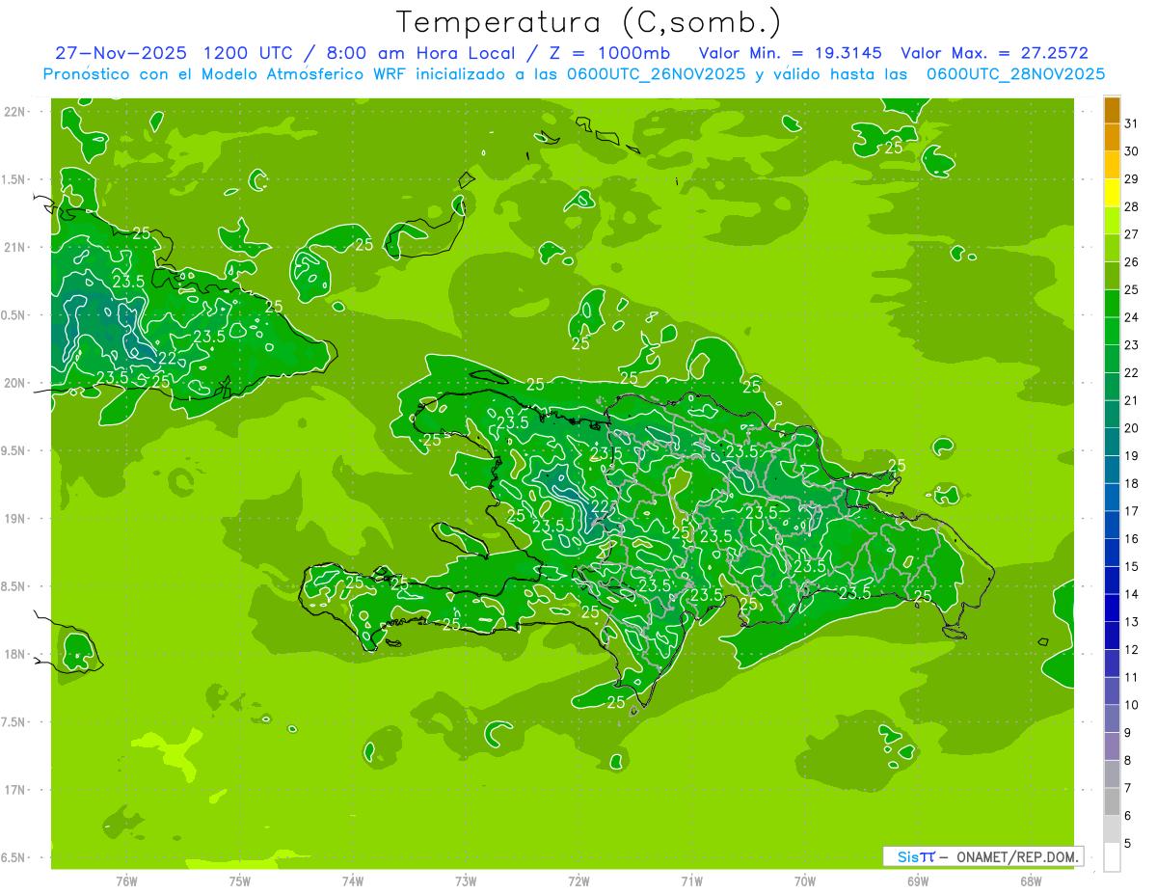1157x894 pixels.
Task: Pick the dark orange swatch atop the color scale
Action: 1112,111
